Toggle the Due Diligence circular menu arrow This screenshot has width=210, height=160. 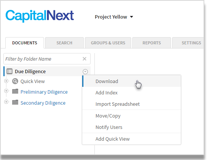(85, 72)
